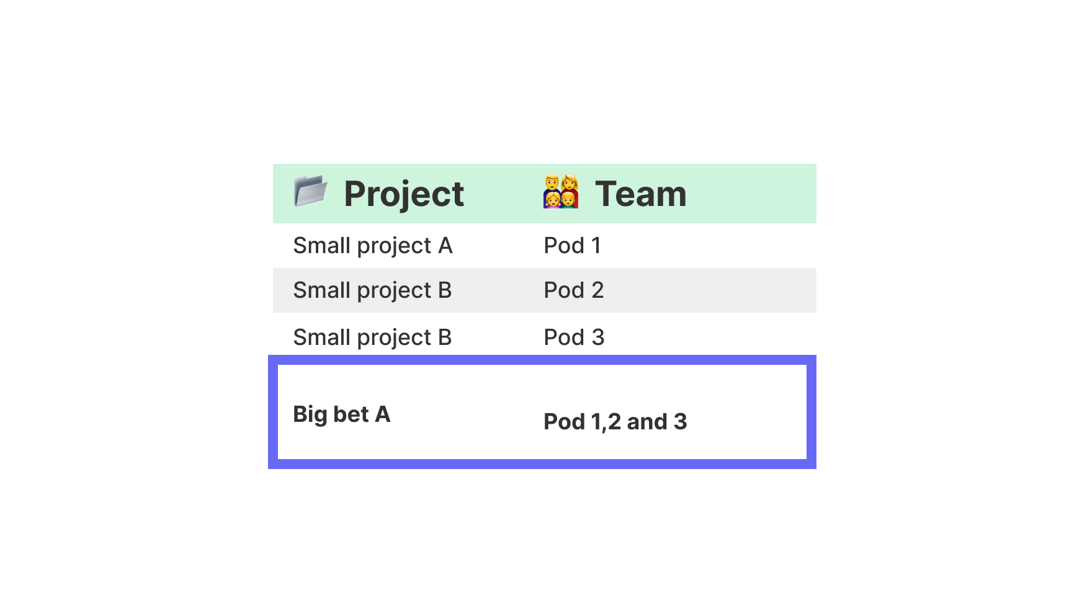Click the bottom edge of the purple highlight box

pyautogui.click(x=542, y=464)
